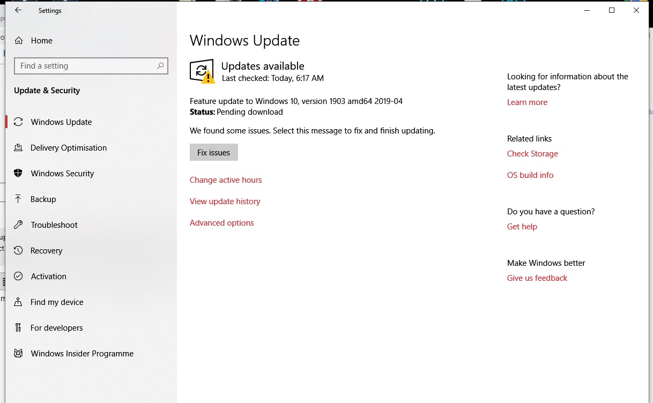653x403 pixels.
Task: Click the Learn more link
Action: coord(527,102)
